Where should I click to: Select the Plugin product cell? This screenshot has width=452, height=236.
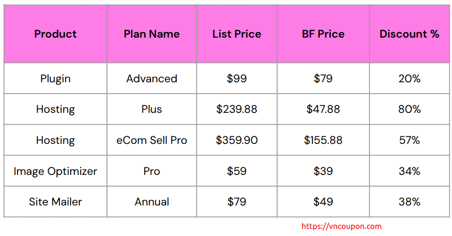click(x=56, y=79)
